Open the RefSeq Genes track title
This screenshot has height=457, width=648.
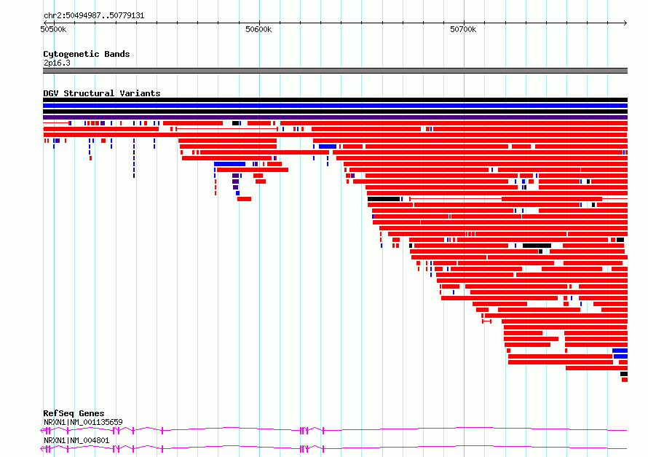tap(74, 413)
